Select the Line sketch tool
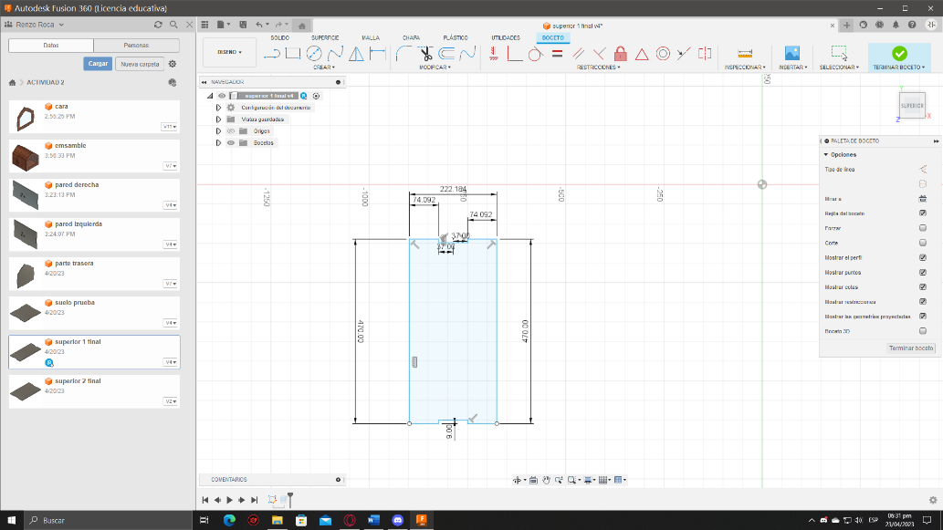The image size is (943, 530). 272,53
